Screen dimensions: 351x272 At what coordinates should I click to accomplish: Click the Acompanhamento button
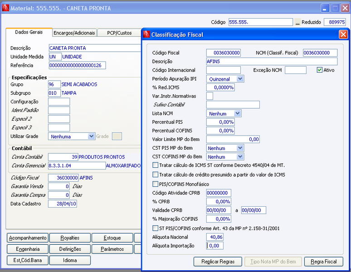[x=28, y=238]
